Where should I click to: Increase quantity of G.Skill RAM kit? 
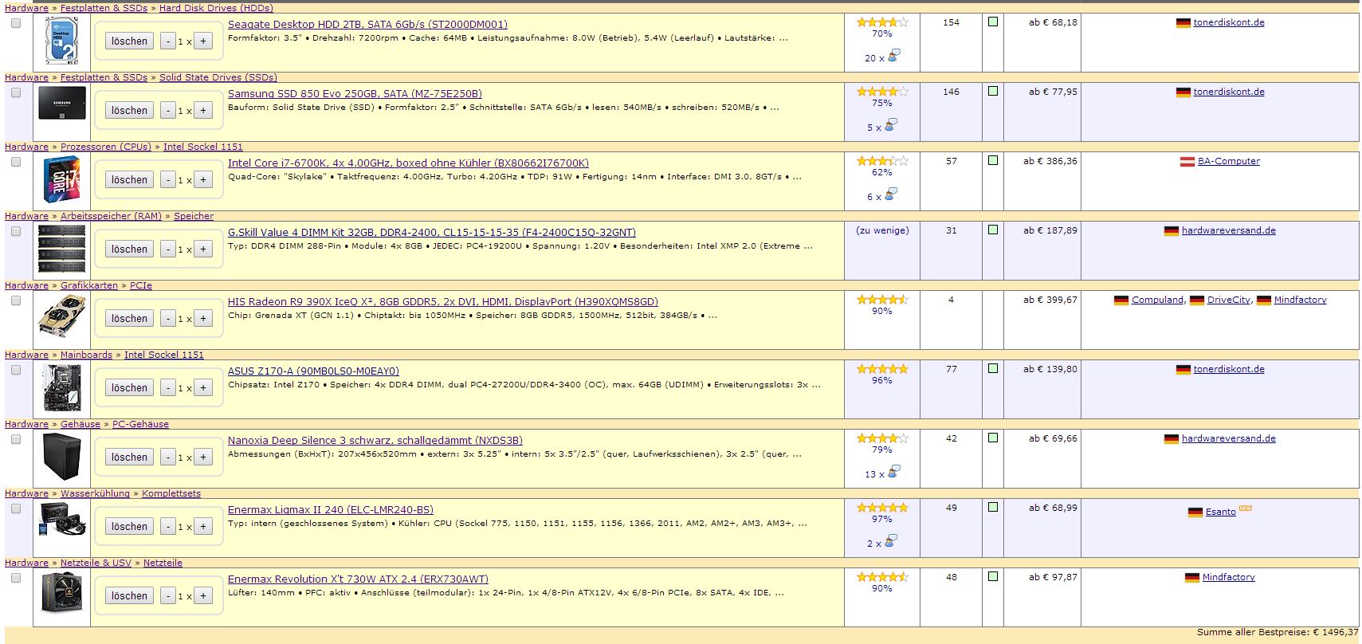point(203,249)
